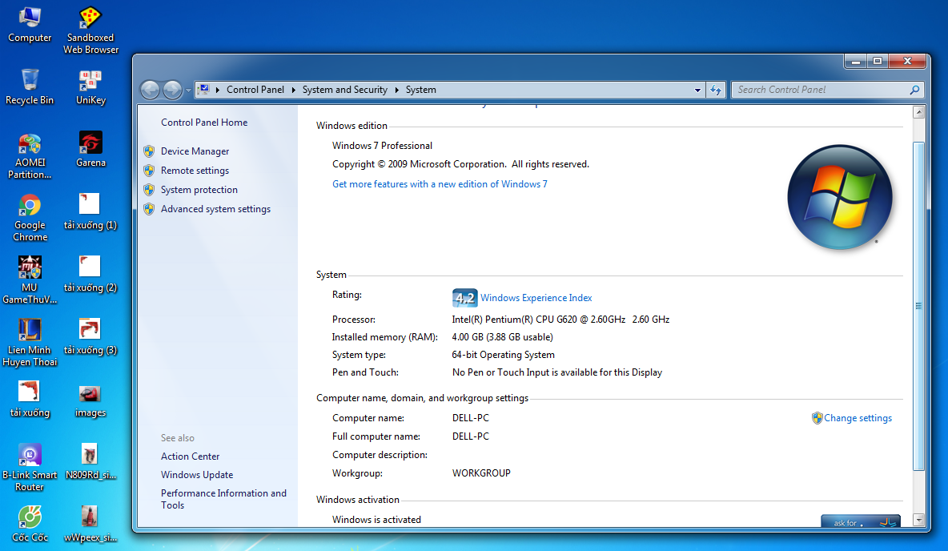The image size is (948, 551).
Task: Expand arrow after Control Panel breadcrumb
Action: point(293,90)
